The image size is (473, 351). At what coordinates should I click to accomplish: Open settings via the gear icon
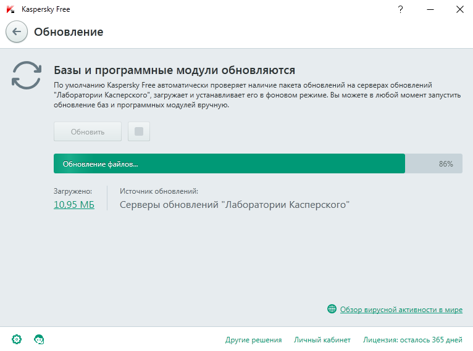[17, 339]
